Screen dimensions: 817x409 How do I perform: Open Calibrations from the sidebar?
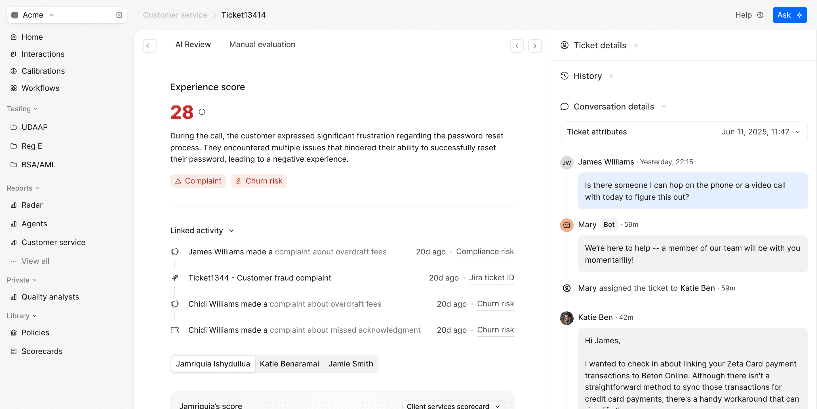tap(43, 71)
